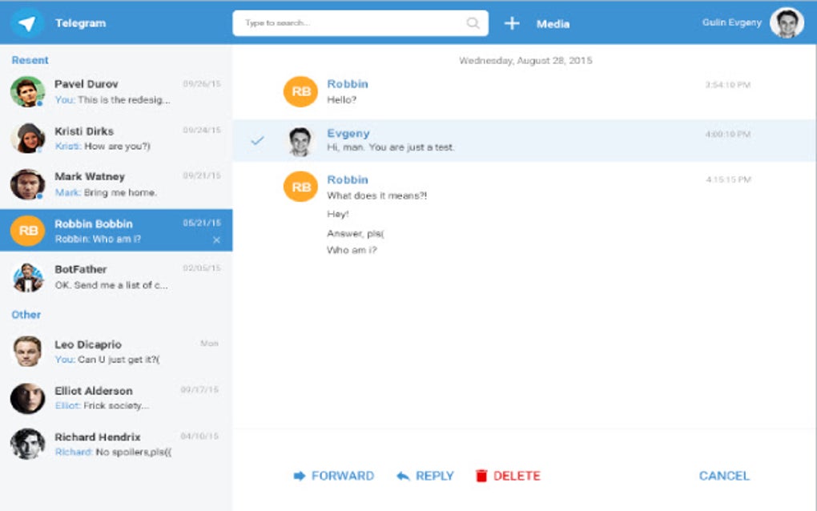Viewport: 817px width, 511px height.
Task: Toggle the checkmark on Evgeny's message
Action: pos(257,140)
